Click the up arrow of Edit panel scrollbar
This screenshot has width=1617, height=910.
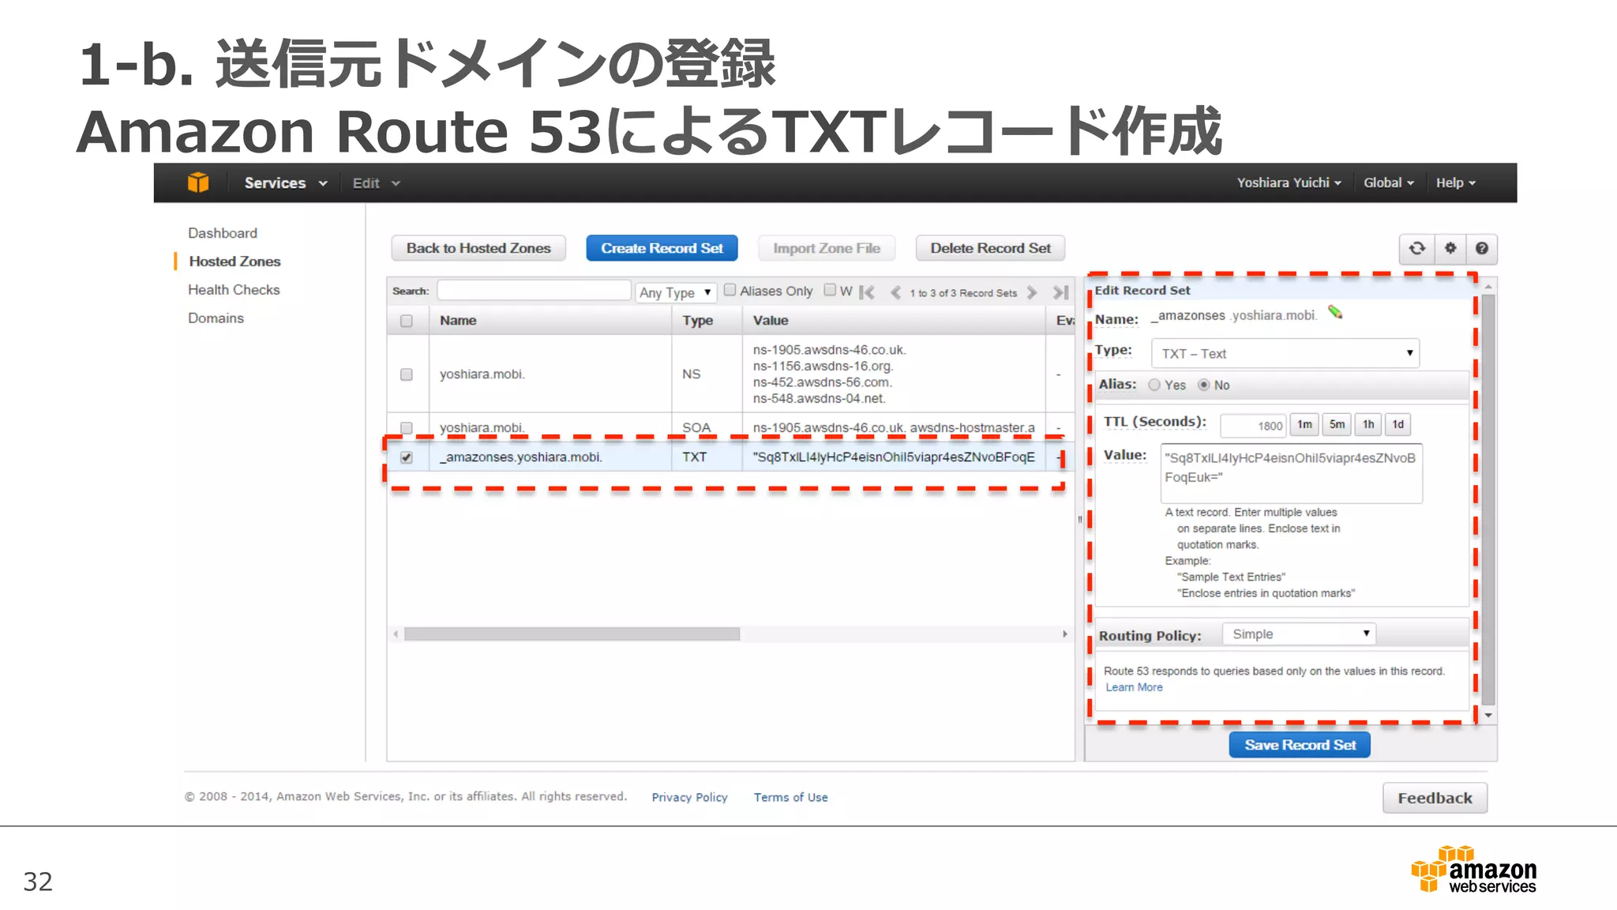click(x=1488, y=286)
